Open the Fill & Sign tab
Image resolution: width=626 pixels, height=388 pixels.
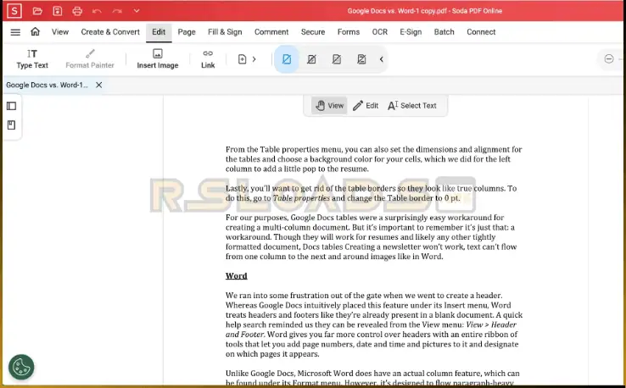point(225,32)
